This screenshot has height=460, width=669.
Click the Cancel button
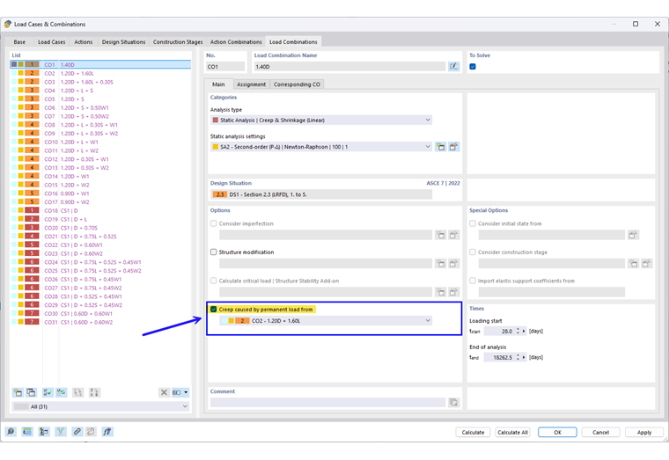click(x=600, y=432)
